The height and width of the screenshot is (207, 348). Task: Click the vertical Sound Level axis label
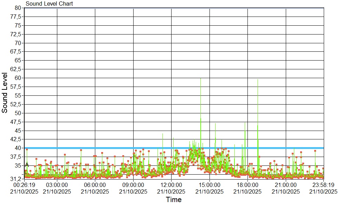(x=5, y=93)
